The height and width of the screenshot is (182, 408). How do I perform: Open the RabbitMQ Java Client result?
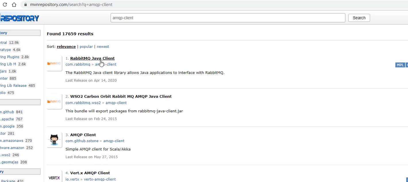pyautogui.click(x=92, y=58)
